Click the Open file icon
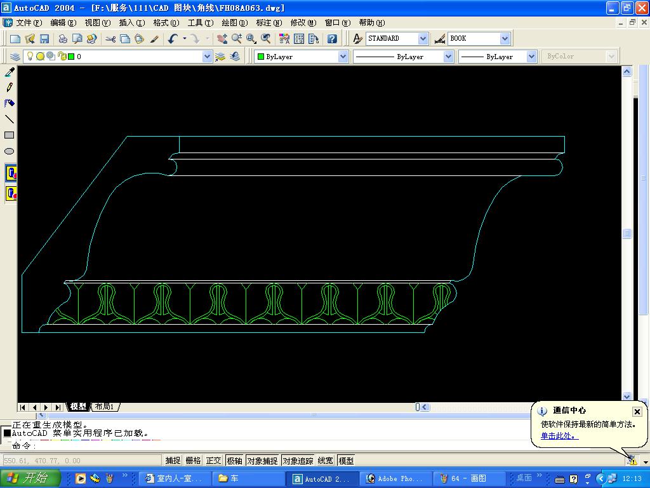The height and width of the screenshot is (488, 650). (x=29, y=39)
